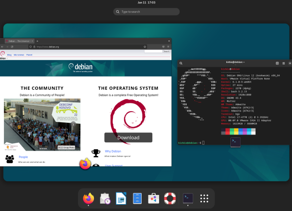This screenshot has width=292, height=211.
Task: Open the People link
Action: click(x=23, y=157)
